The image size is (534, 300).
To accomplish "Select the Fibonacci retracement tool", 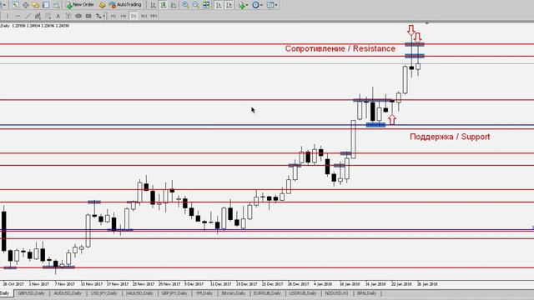I will (x=48, y=16).
